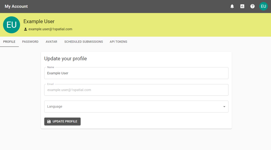
Task: Click the UPDATE PROFILE button
Action: (x=62, y=121)
